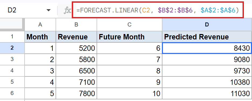Select Predicted Revenue cell with 11030
Image resolution: width=252 pixels, height=101 pixels.
(207, 93)
